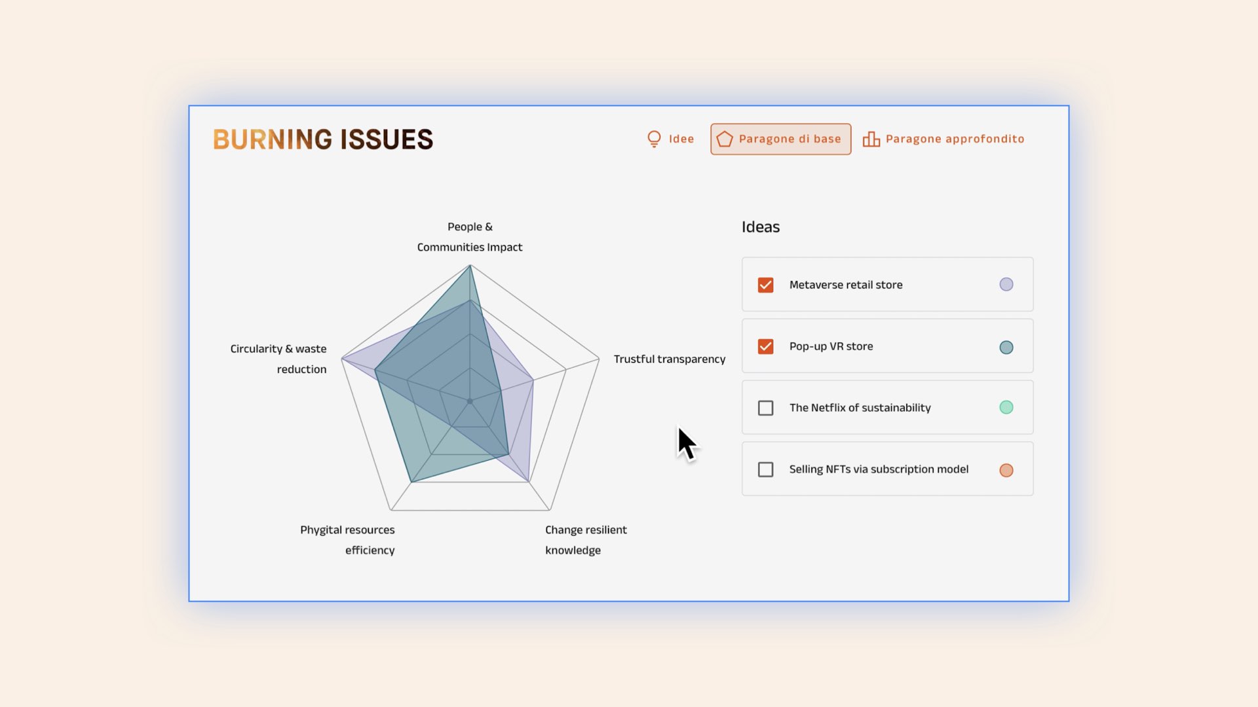Click the Pop-up VR store label
1258x707 pixels.
point(831,346)
